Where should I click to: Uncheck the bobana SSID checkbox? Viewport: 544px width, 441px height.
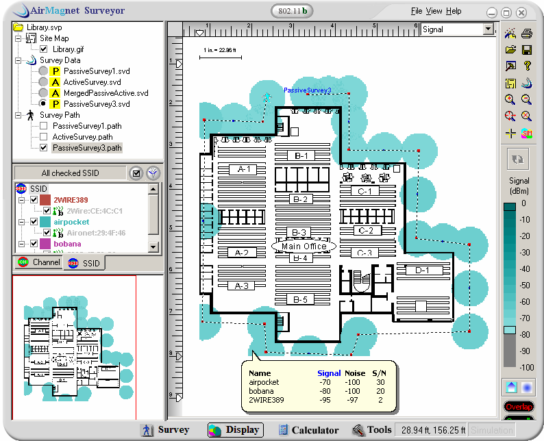click(x=34, y=244)
